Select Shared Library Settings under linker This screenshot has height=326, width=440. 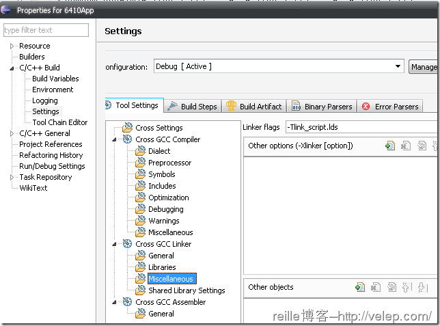pyautogui.click(x=187, y=290)
